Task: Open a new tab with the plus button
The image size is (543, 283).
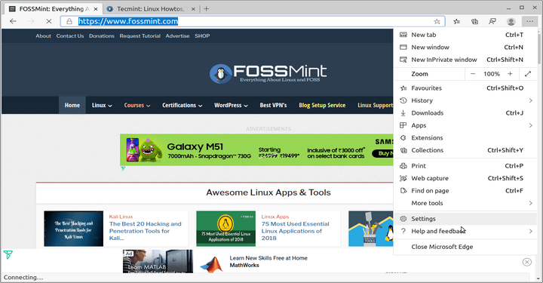Action: coord(207,8)
